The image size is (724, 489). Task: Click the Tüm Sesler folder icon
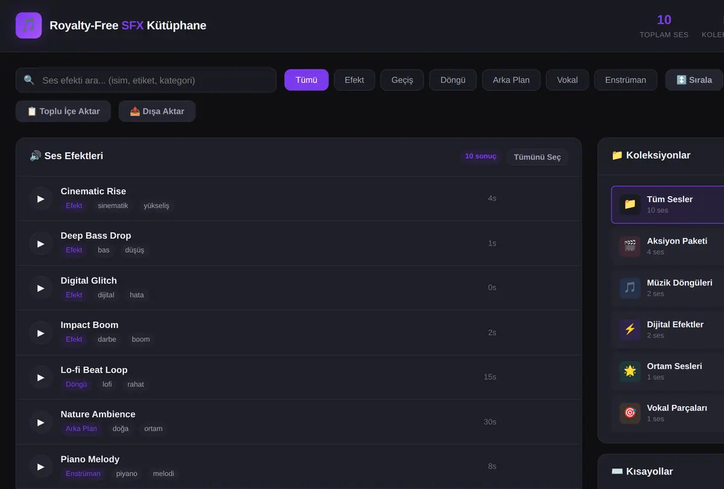coord(630,204)
